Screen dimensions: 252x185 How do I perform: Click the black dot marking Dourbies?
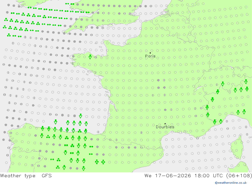tap(165, 124)
